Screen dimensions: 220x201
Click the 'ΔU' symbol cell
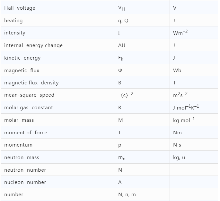pos(122,45)
